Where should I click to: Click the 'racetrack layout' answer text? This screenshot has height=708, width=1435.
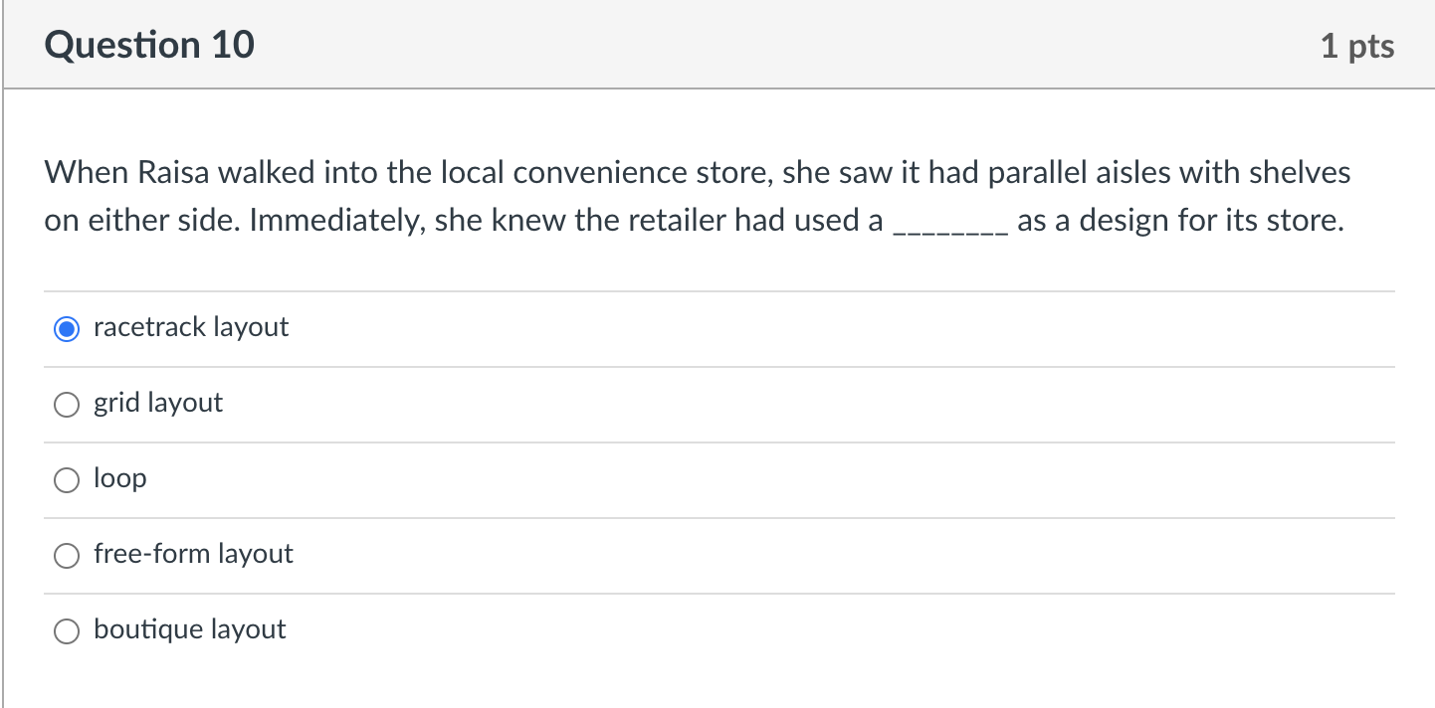click(190, 326)
